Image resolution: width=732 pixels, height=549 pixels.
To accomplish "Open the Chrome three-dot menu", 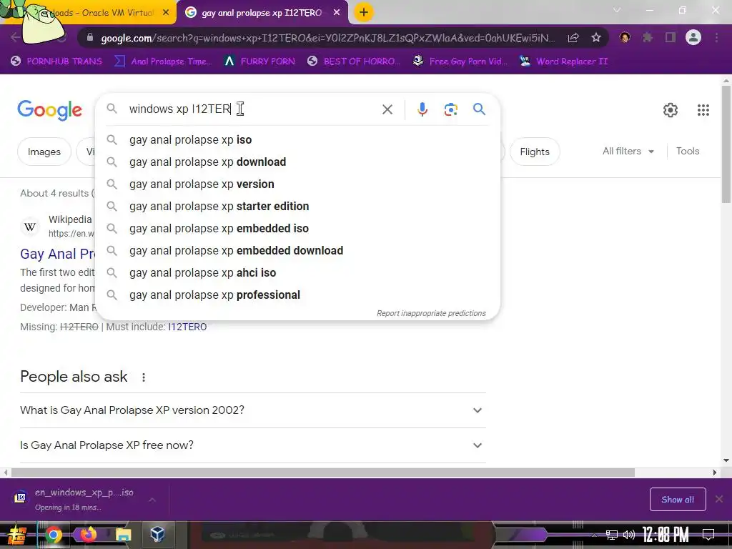I will pyautogui.click(x=716, y=37).
